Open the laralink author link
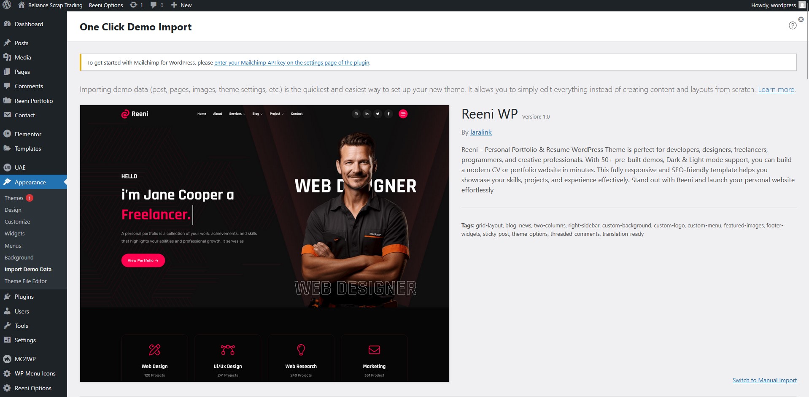809x397 pixels. click(x=481, y=132)
